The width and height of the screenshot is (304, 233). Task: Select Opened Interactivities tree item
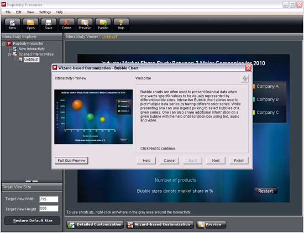[36, 54]
